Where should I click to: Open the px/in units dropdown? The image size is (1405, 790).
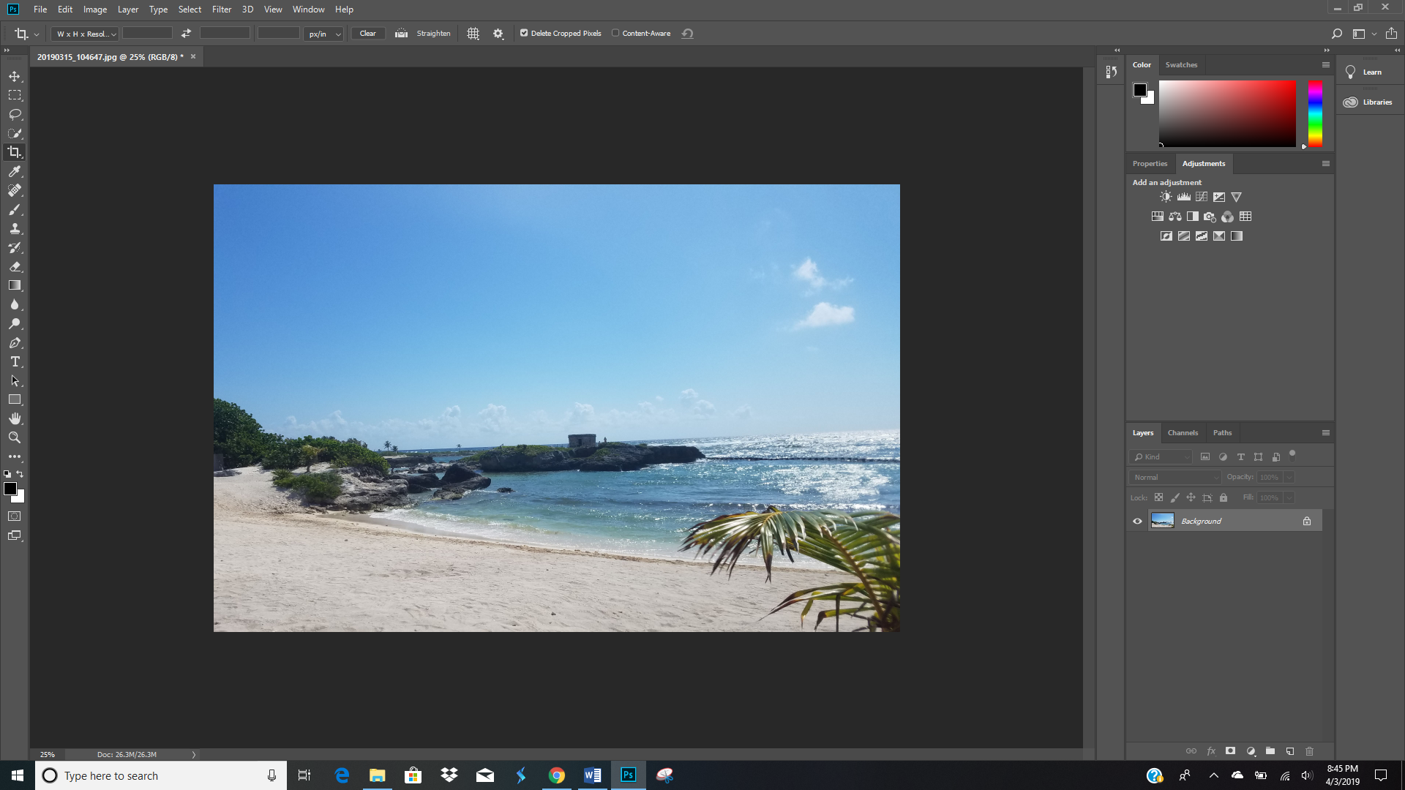tap(323, 34)
